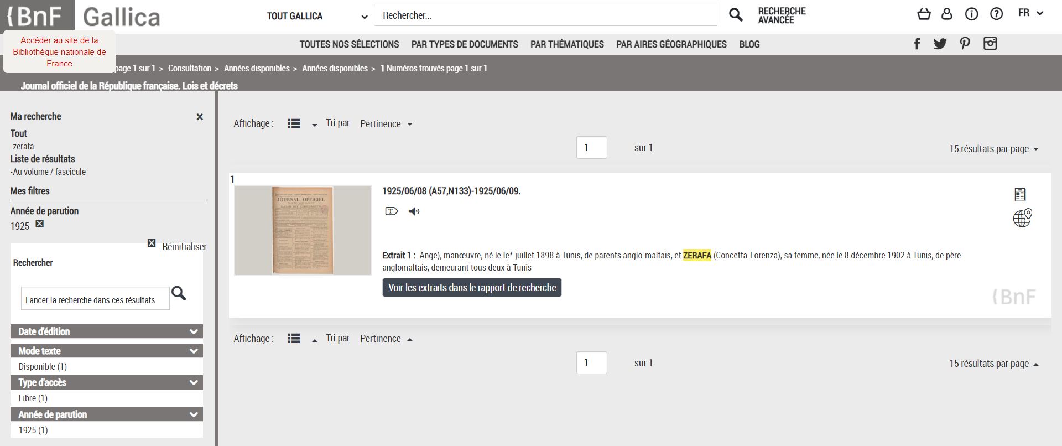Click bottom list display mode icon
Image resolution: width=1062 pixels, height=446 pixels.
(x=294, y=339)
